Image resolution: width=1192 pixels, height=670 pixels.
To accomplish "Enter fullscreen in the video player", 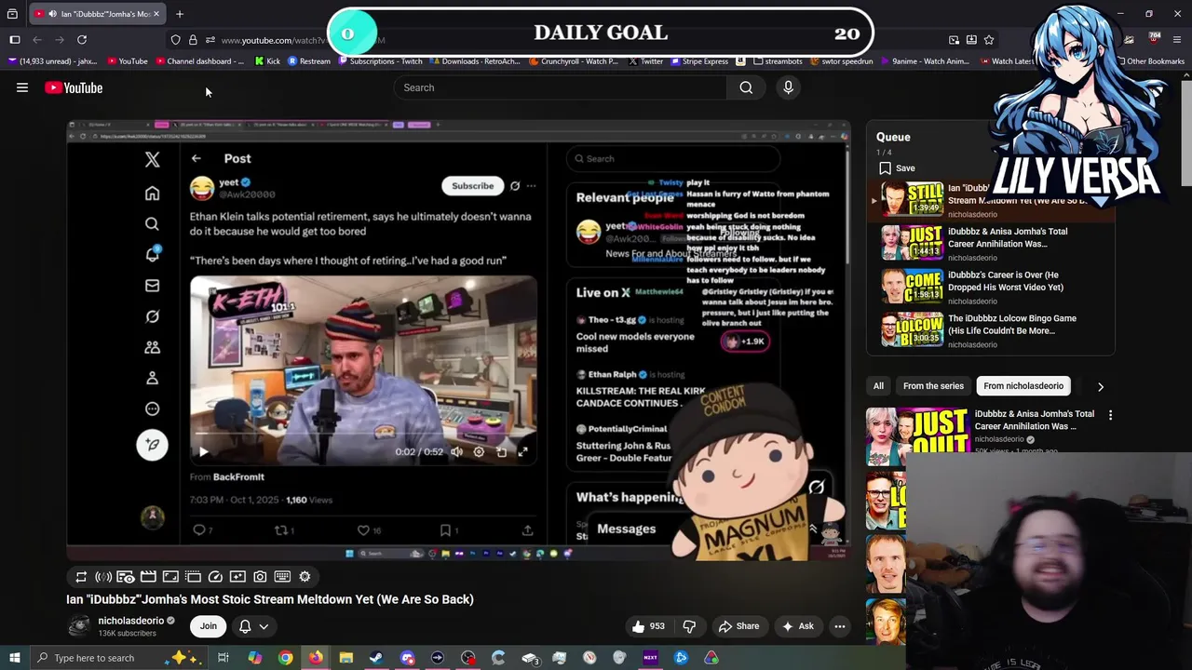I will (x=523, y=452).
